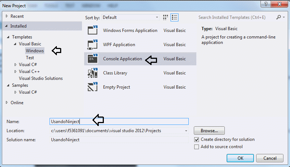The width and height of the screenshot is (290, 167).
Task: Collapse the Visual Basic tree node
Action: pos(15,44)
